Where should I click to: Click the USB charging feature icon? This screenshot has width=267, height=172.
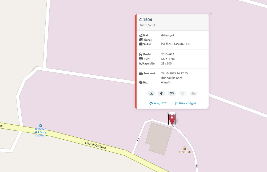tap(172, 93)
